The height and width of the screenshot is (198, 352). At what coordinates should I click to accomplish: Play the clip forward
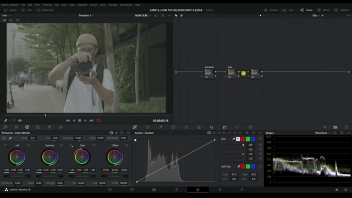[85, 120]
